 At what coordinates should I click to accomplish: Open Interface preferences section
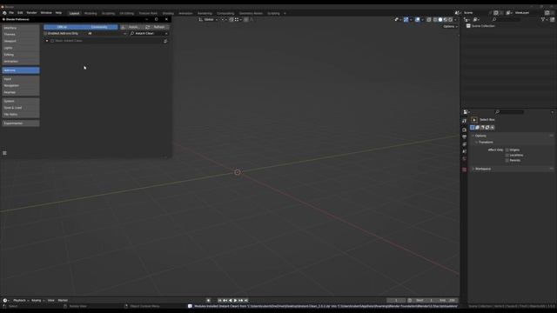[21, 28]
